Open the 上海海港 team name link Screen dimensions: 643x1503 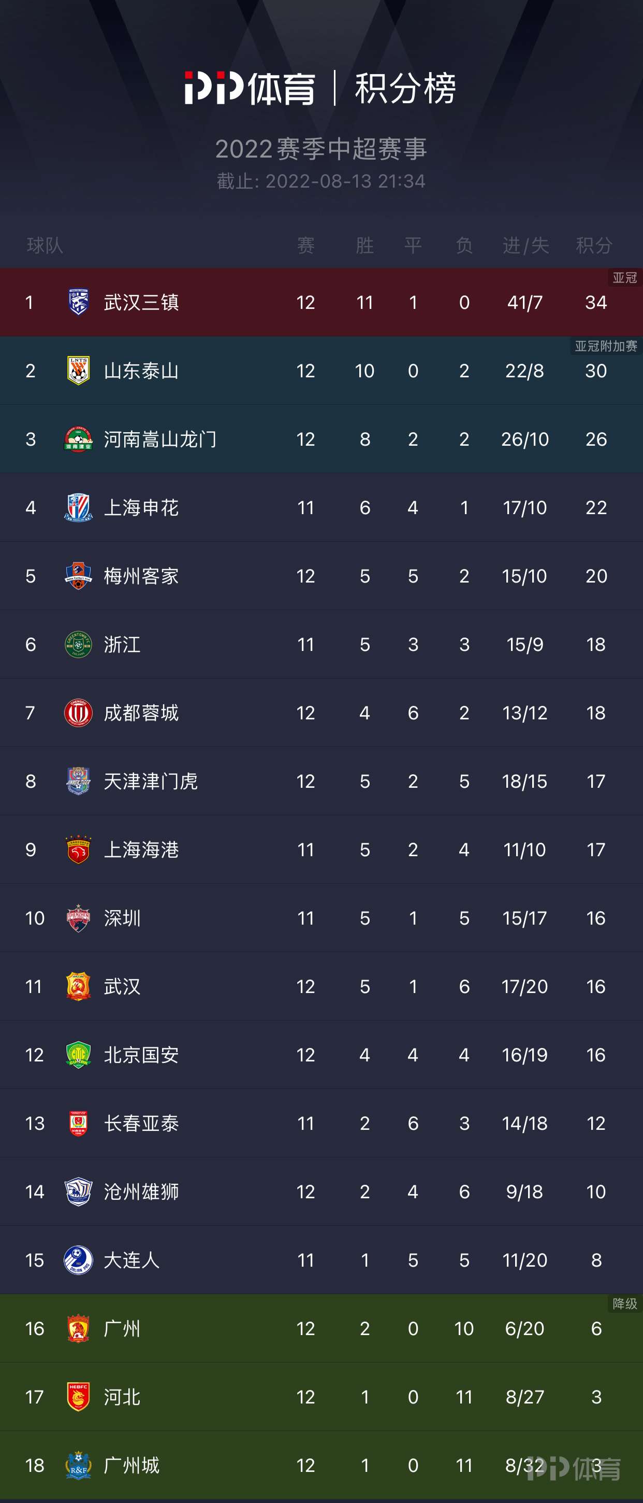141,849
